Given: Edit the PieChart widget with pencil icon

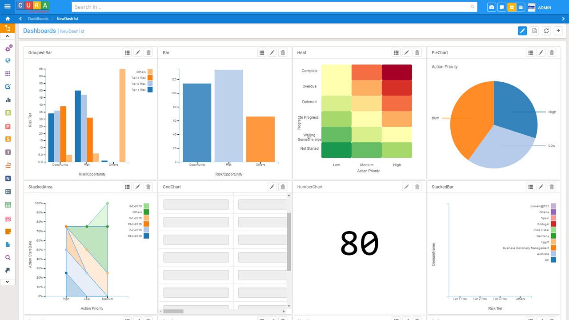Looking at the screenshot, I should 541,52.
